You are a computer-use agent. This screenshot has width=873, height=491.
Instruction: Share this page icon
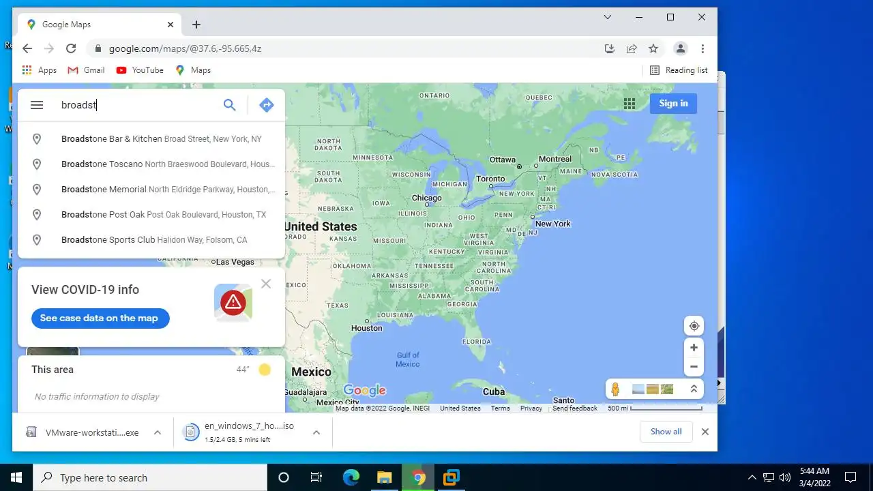click(632, 48)
